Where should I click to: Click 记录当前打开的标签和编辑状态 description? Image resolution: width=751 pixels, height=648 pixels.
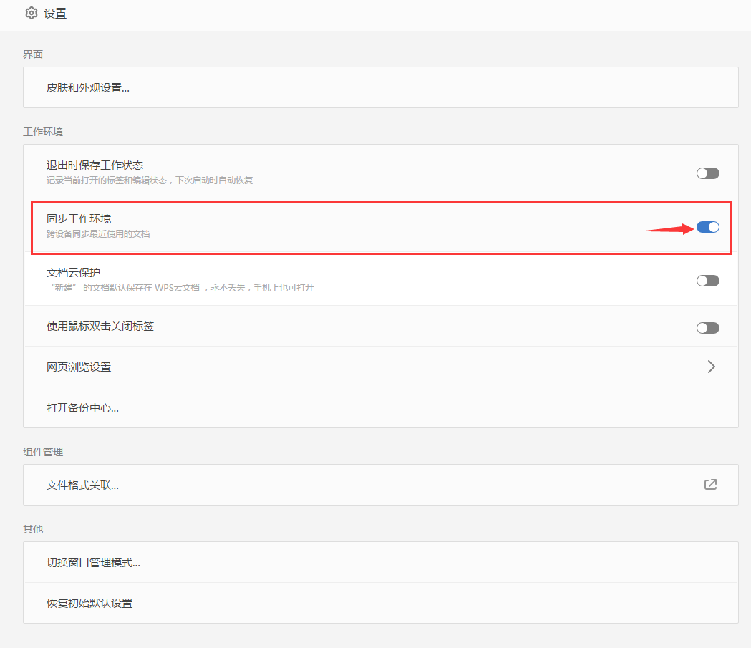[x=150, y=180]
